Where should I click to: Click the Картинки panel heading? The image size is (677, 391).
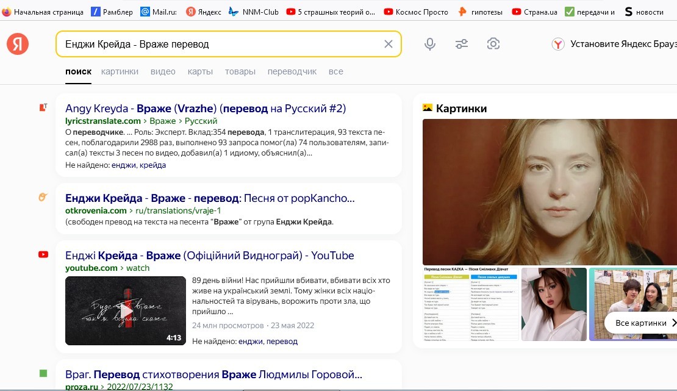461,109
